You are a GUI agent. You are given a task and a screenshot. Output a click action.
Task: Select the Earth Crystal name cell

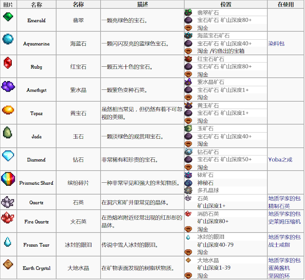[37, 268]
